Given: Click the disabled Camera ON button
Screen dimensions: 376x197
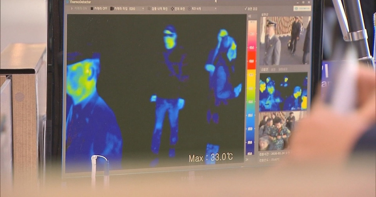Looking at the screenshot, I should click(x=78, y=8).
